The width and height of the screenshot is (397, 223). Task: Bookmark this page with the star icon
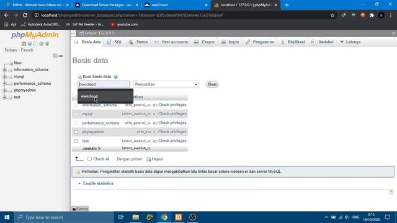point(332,15)
